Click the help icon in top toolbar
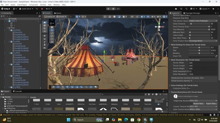Viewport: 220px width, 123px height. 214,9
